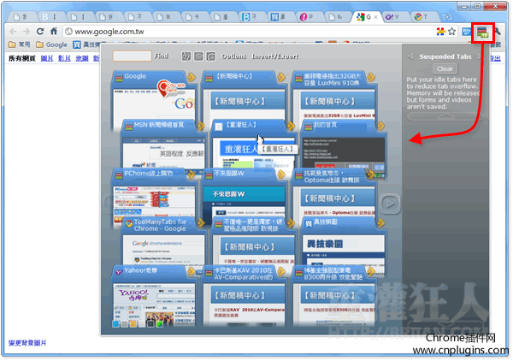Suspend the Google tab with its yellow arrow
Viewport: 513px width, 361px height.
coord(191,77)
